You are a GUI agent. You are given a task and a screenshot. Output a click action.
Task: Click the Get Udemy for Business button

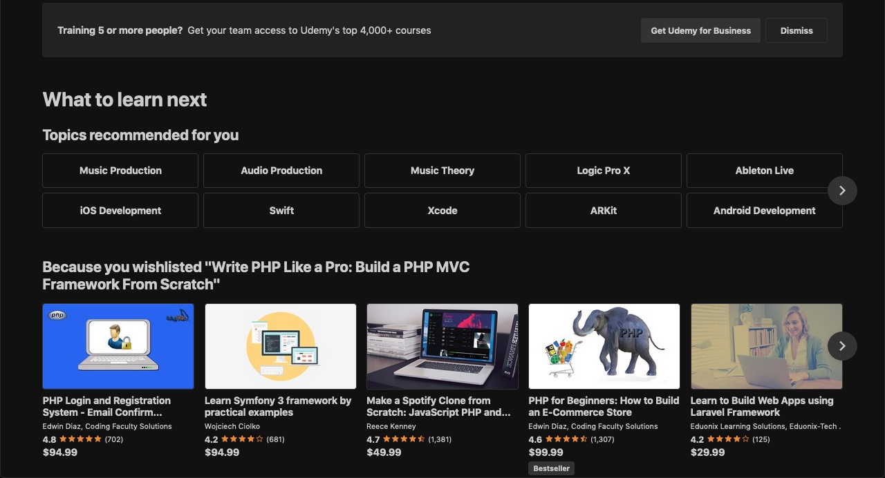[x=700, y=30]
